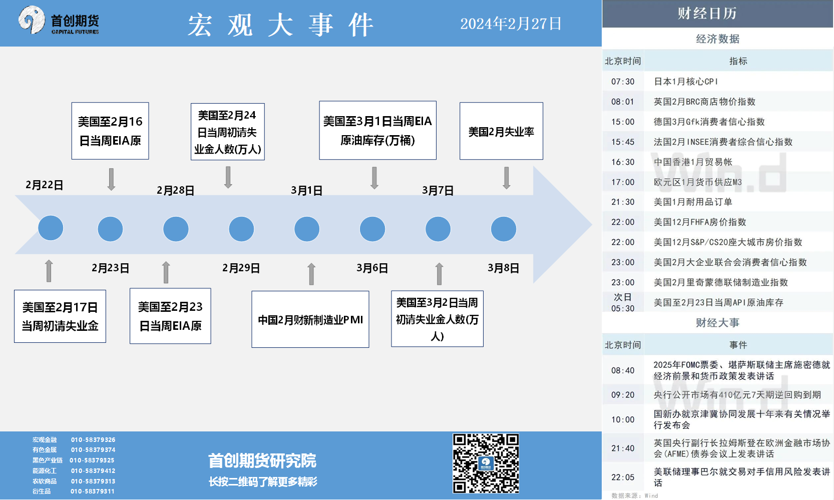Screen dimensions: 834x500
Task: Click the 美国至2月16日当周EIA原 event box
Action: (x=110, y=131)
